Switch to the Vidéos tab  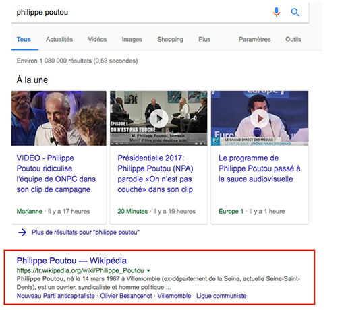click(97, 39)
